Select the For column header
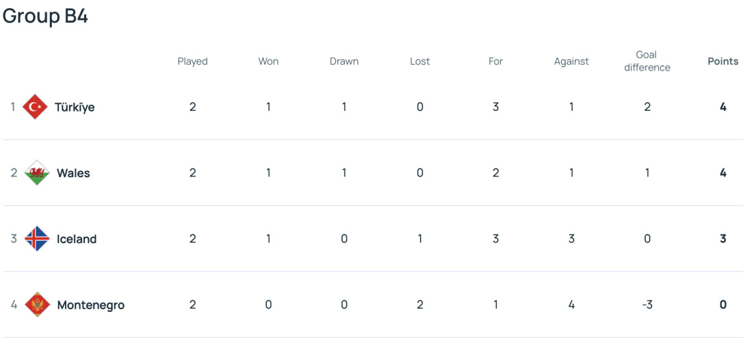Screen dimensions: 743x342 pos(495,61)
